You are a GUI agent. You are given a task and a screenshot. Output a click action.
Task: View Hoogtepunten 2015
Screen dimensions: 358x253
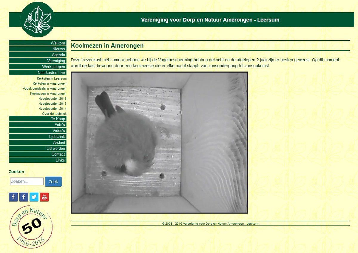point(53,104)
